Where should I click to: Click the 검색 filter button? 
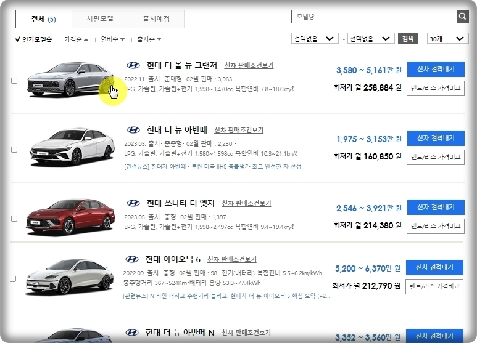pyautogui.click(x=408, y=39)
